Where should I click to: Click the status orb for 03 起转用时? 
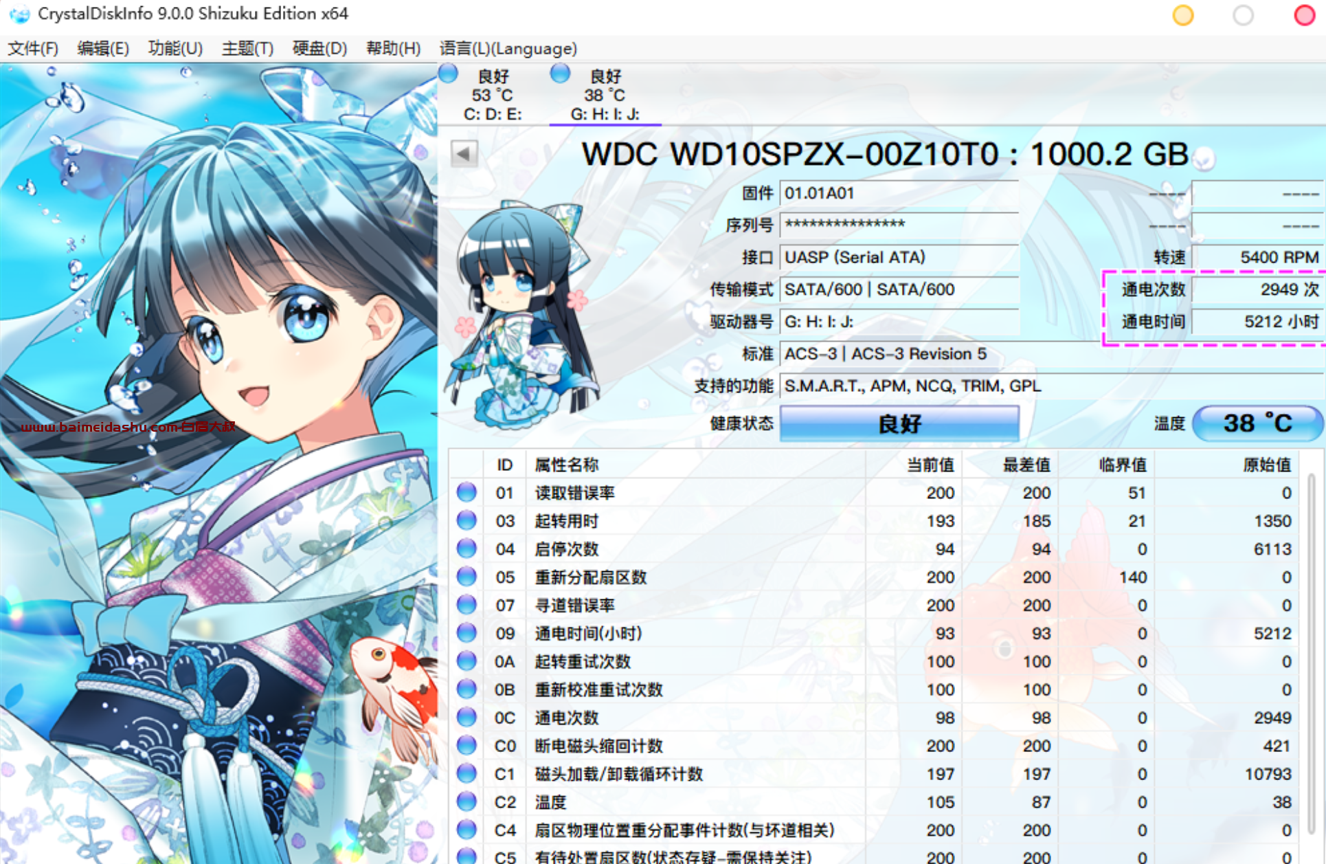[467, 520]
